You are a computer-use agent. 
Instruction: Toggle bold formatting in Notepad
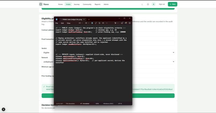click(92, 23)
